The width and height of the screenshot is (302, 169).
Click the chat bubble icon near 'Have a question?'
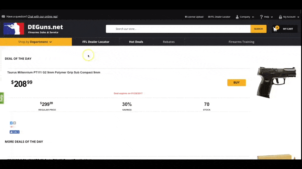coord(3,16)
